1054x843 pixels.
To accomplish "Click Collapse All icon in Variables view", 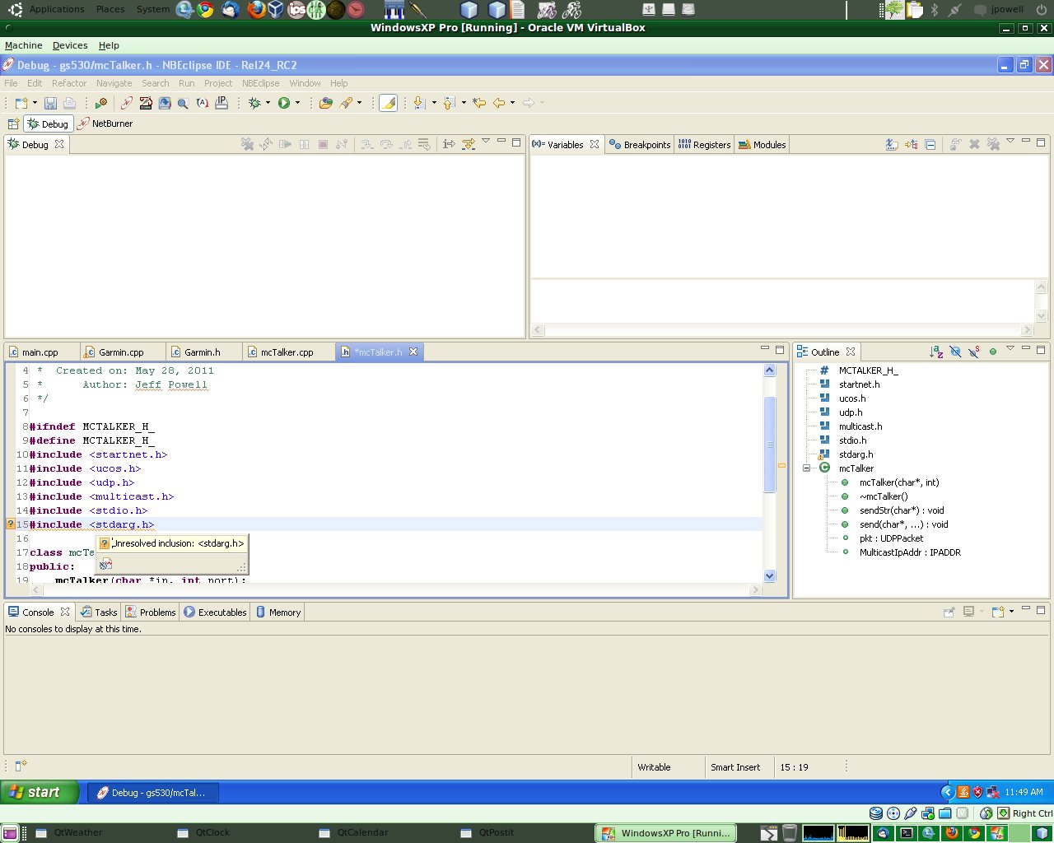I will point(930,144).
